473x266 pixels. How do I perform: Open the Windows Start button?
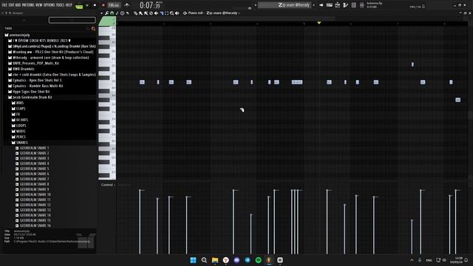pos(193,260)
